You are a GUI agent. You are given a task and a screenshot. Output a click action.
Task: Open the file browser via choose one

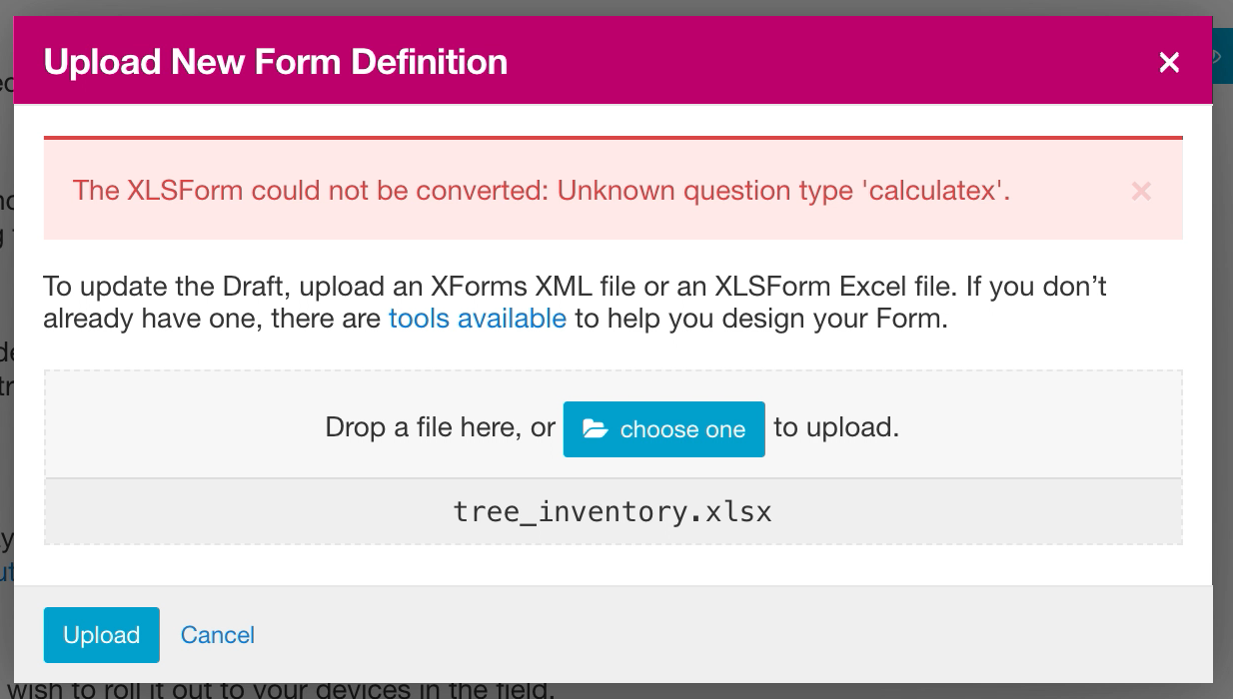663,429
